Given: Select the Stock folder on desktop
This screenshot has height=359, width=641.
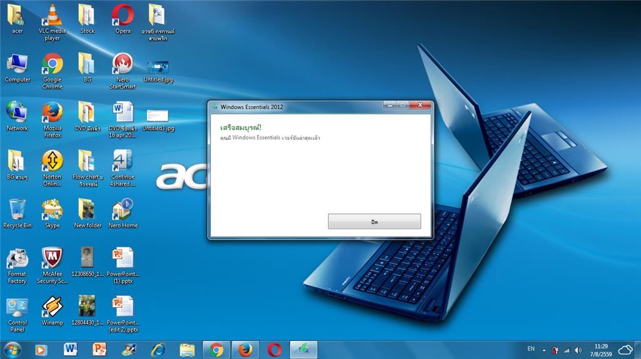Looking at the screenshot, I should point(87,19).
